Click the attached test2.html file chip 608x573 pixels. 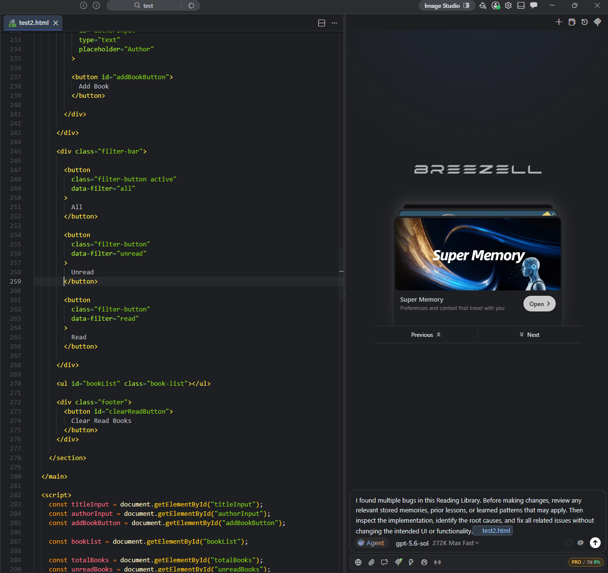[493, 531]
